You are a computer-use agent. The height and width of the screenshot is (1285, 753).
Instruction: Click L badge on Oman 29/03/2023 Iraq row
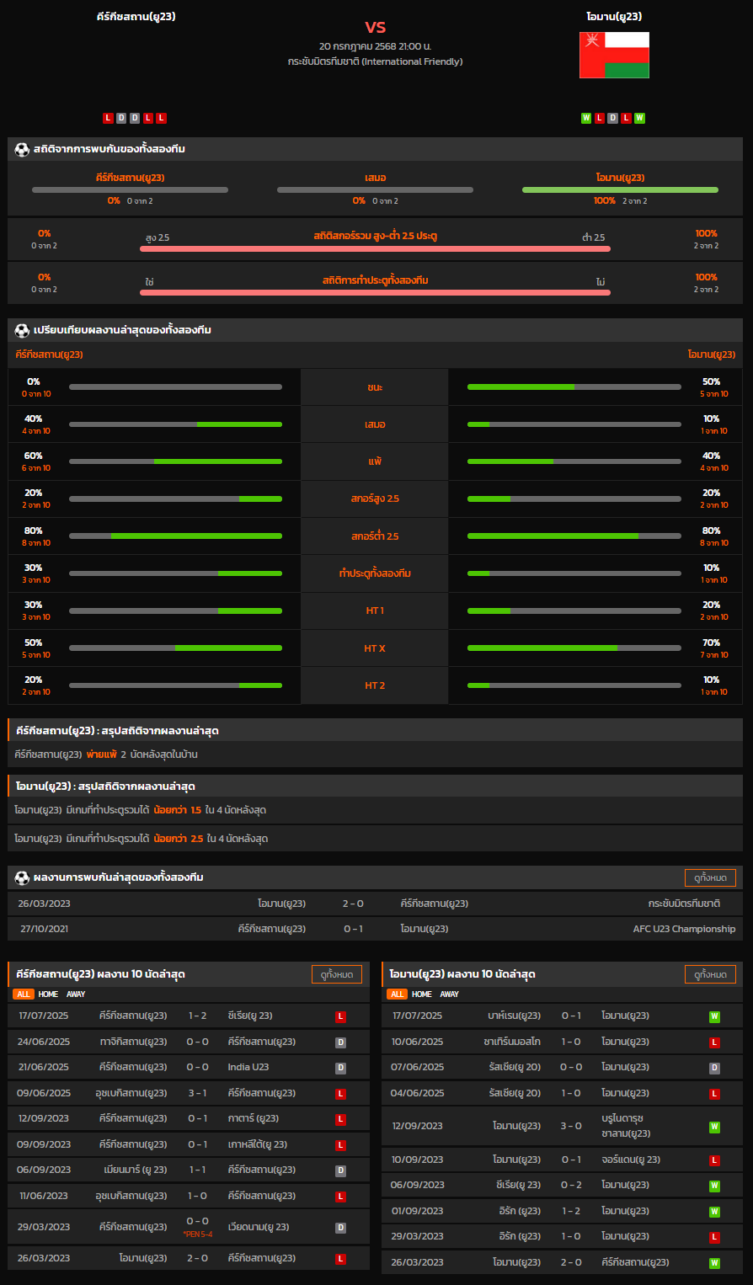[714, 1237]
